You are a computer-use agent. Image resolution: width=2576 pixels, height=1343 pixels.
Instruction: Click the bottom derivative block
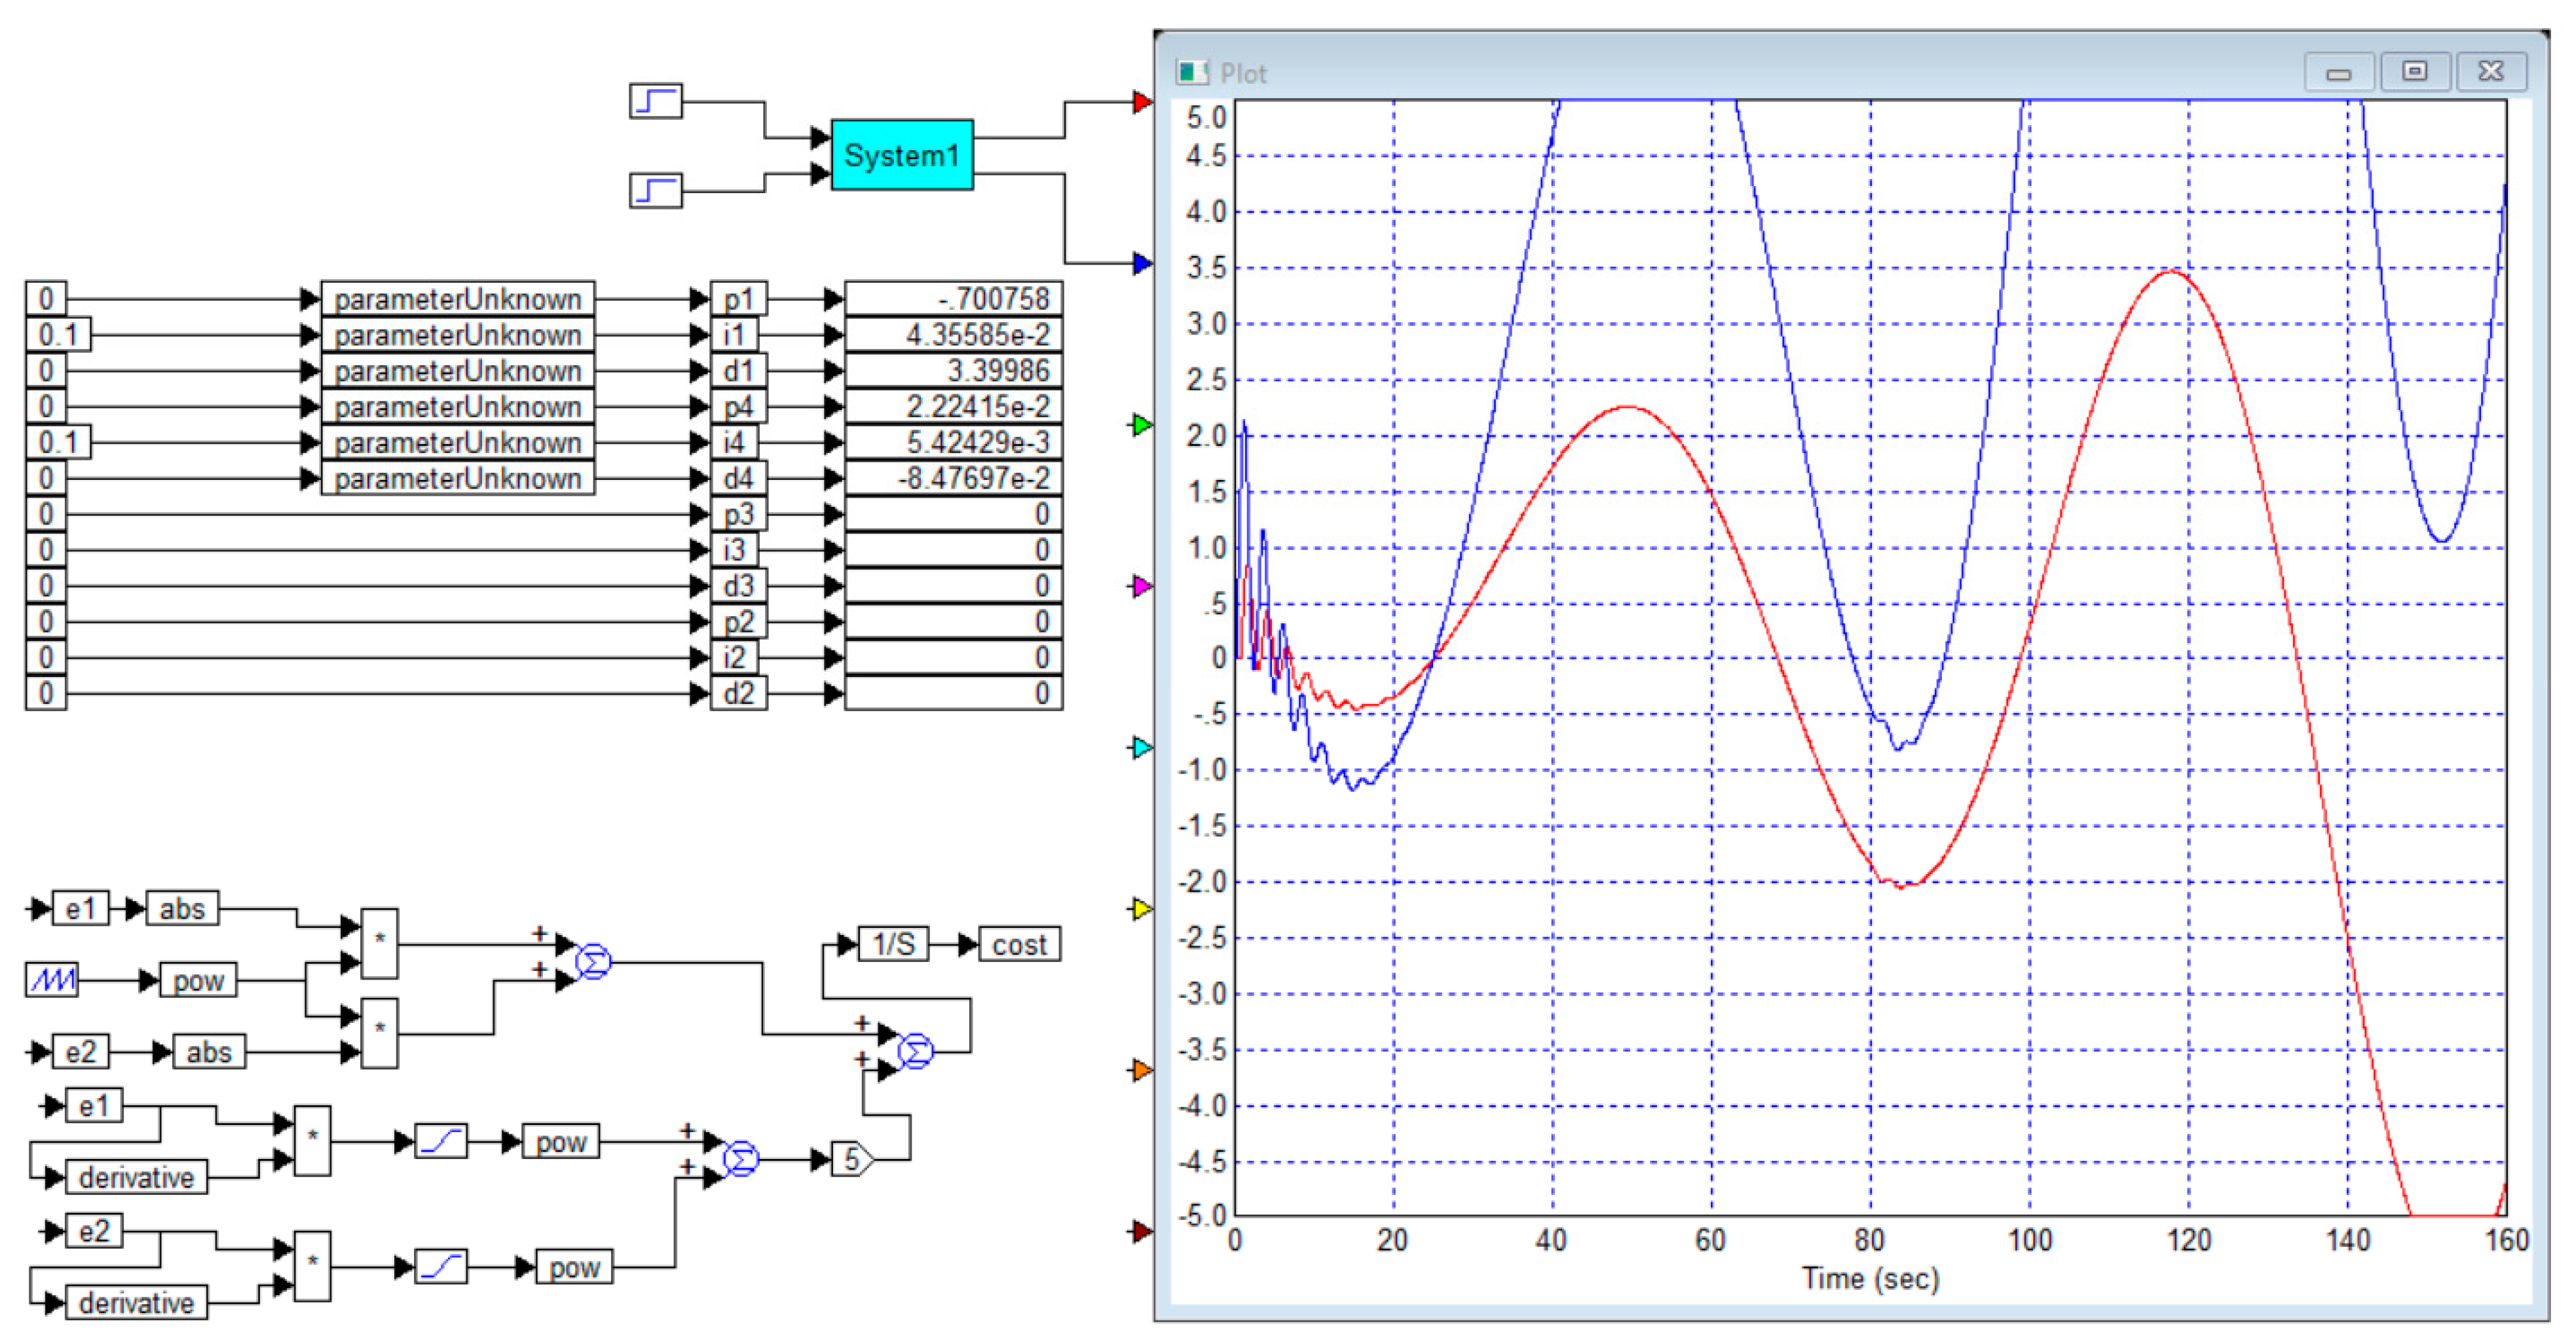(136, 1303)
